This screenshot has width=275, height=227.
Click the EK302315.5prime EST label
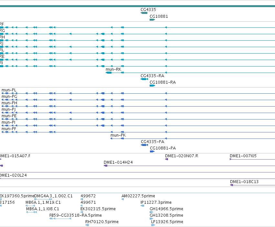tap(98, 209)
